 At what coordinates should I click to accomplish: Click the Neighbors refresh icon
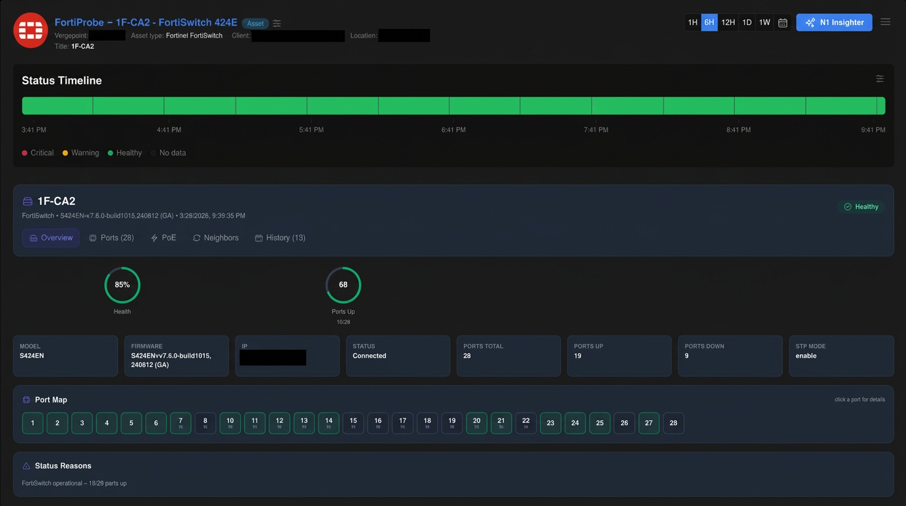point(196,238)
